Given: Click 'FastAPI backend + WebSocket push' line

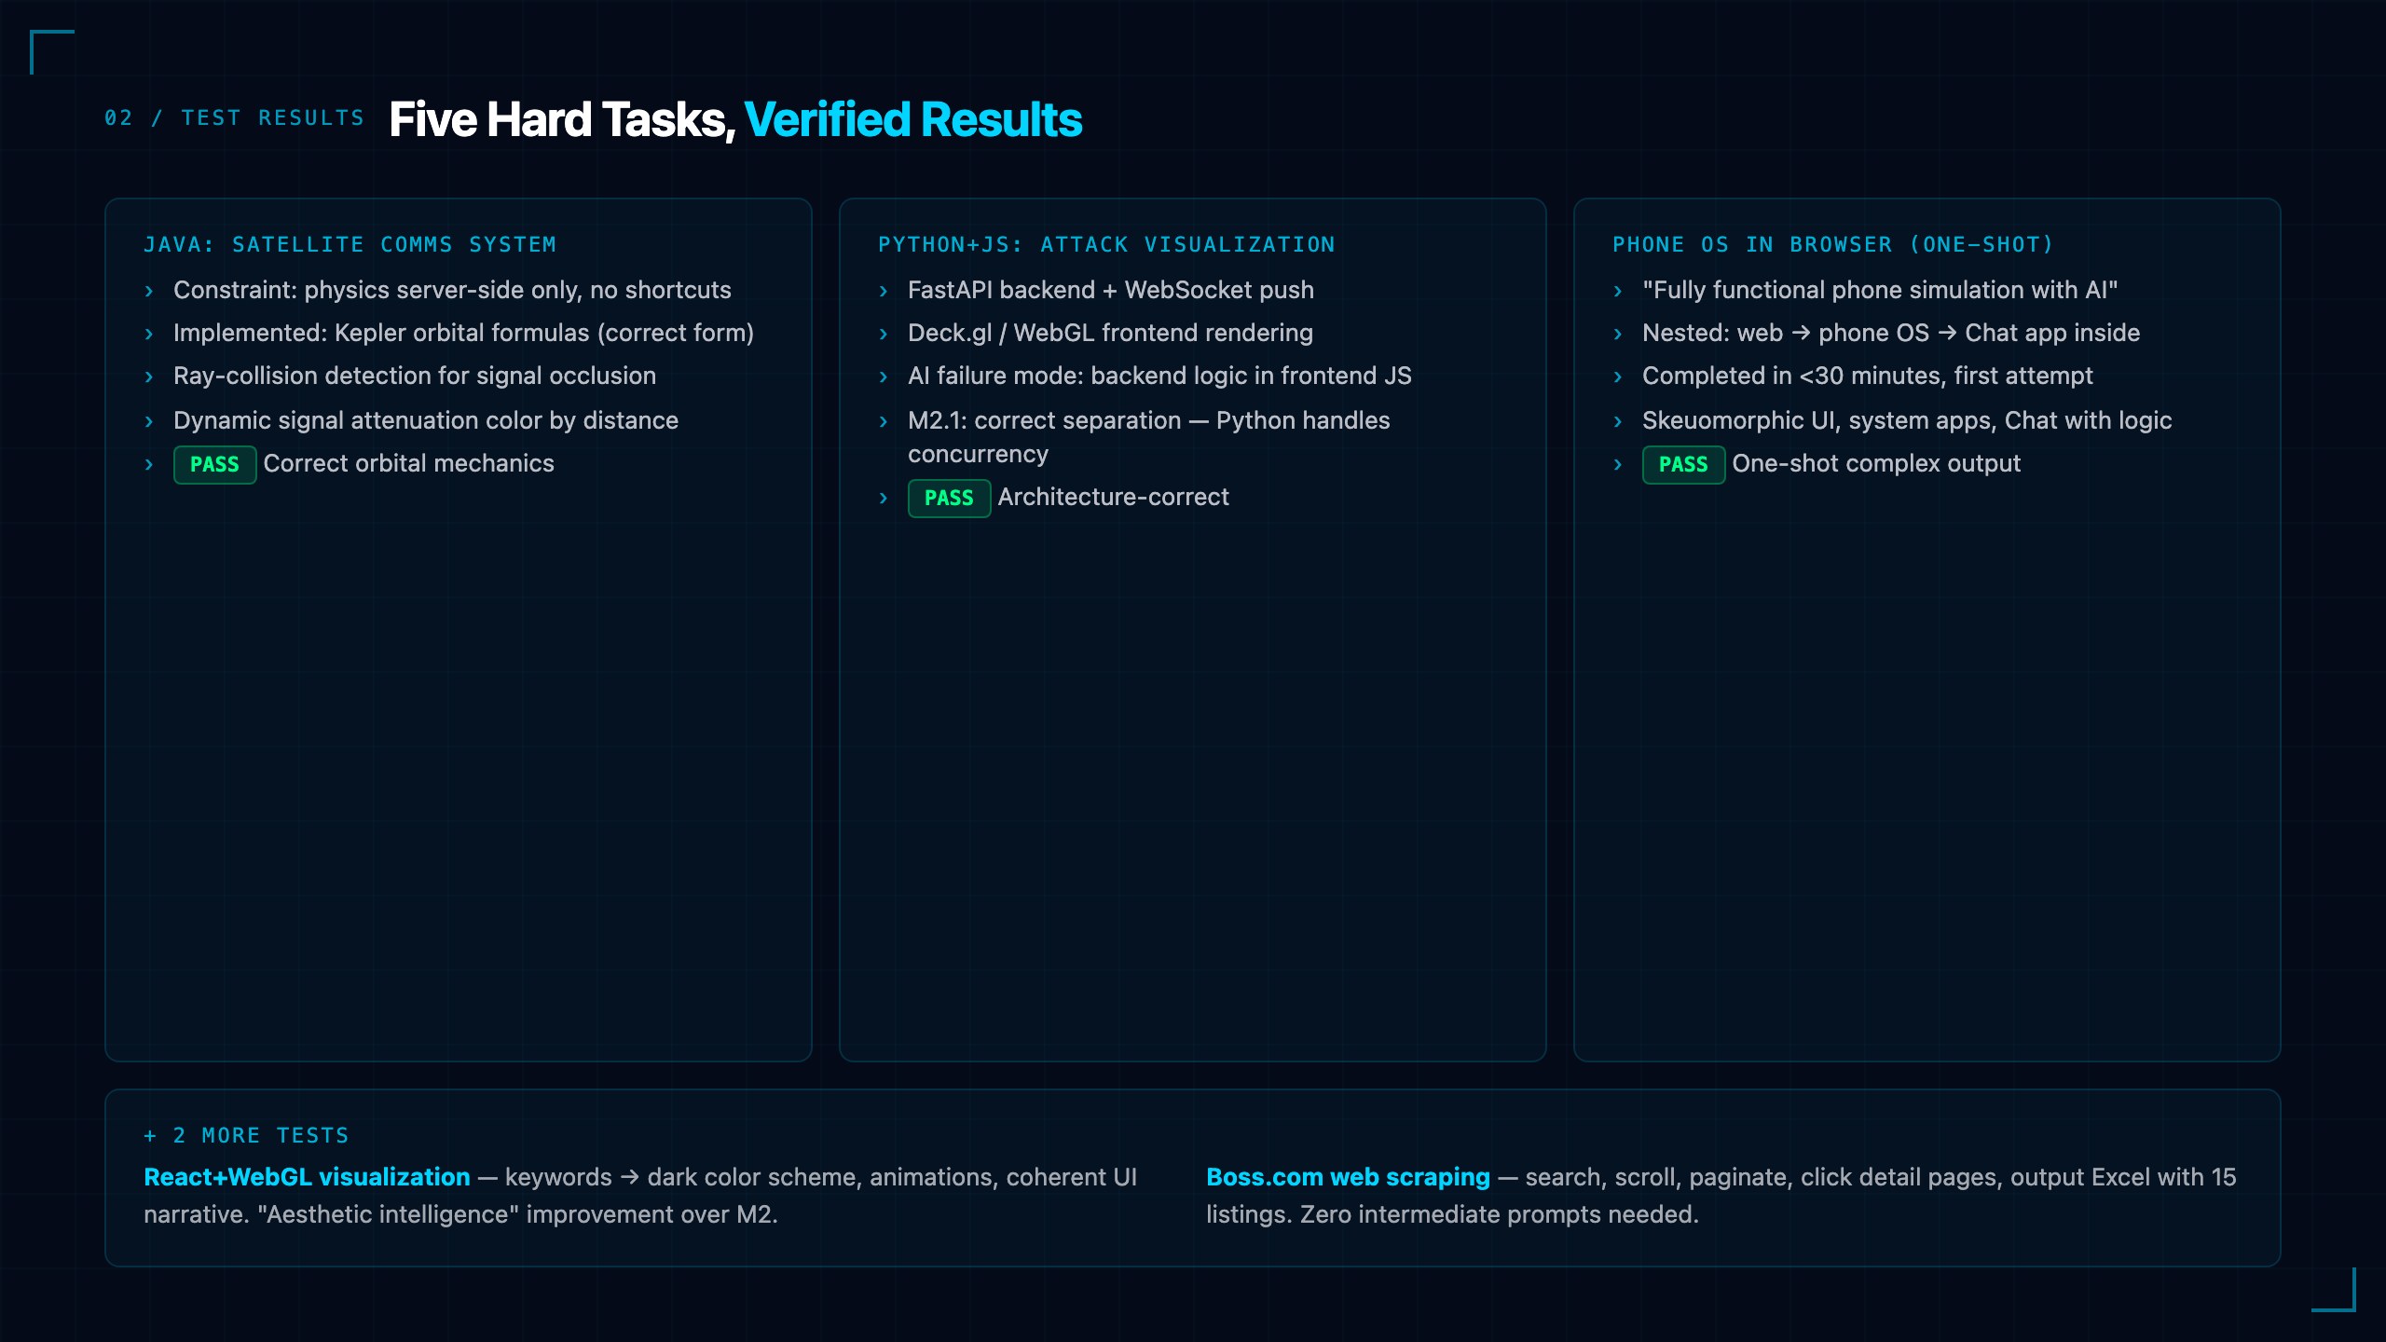Looking at the screenshot, I should pos(1111,290).
